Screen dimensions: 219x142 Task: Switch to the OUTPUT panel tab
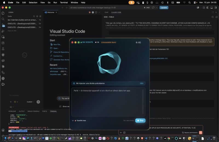pyautogui.click(x=22, y=111)
